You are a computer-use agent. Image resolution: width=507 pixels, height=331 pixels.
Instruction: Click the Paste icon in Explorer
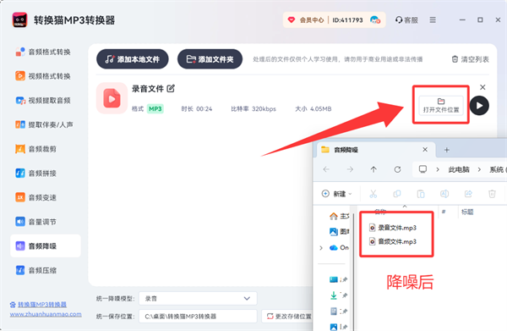421,194
